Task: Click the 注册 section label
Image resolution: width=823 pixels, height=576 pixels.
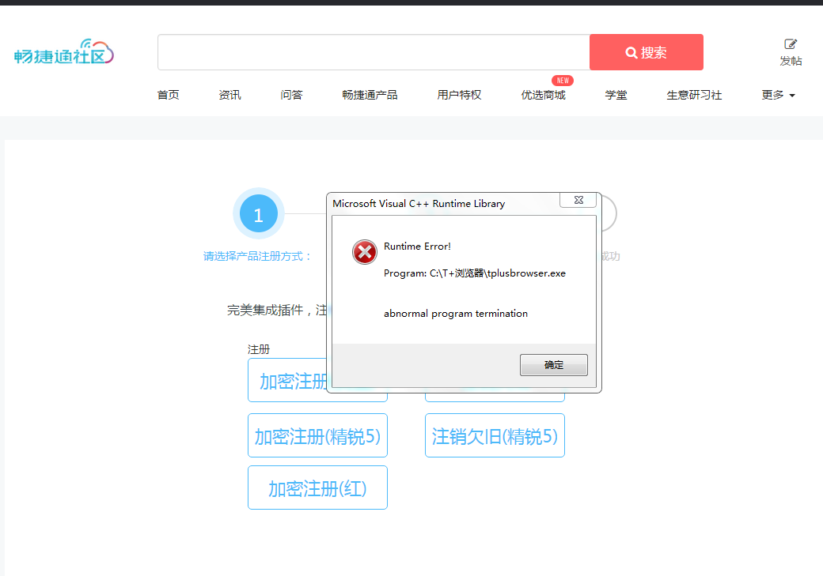Action: (x=259, y=349)
